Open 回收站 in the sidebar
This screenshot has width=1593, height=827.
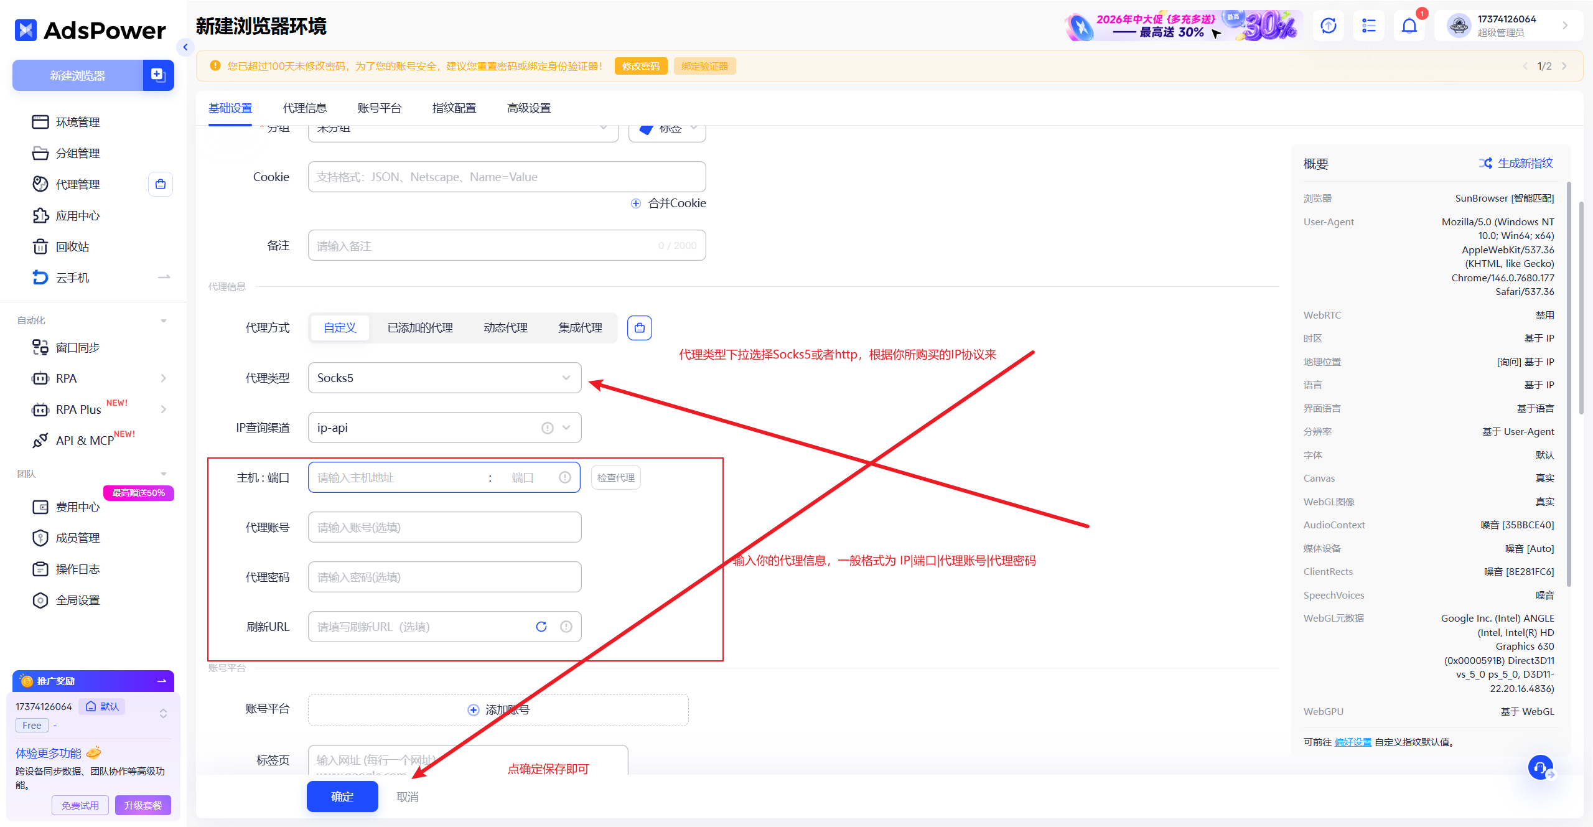(x=72, y=246)
